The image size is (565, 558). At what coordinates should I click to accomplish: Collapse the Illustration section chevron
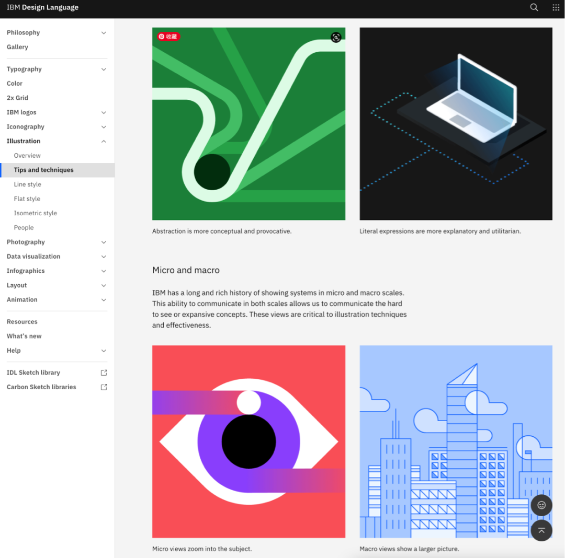pyautogui.click(x=104, y=141)
